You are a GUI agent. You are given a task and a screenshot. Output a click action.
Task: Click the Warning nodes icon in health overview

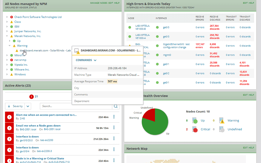pyautogui.click(x=222, y=121)
